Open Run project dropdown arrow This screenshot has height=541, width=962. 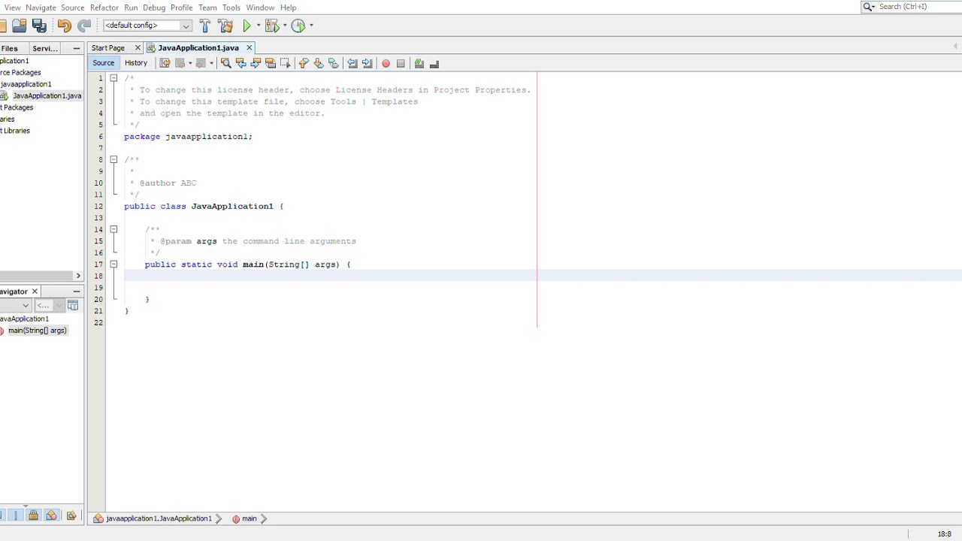[258, 26]
